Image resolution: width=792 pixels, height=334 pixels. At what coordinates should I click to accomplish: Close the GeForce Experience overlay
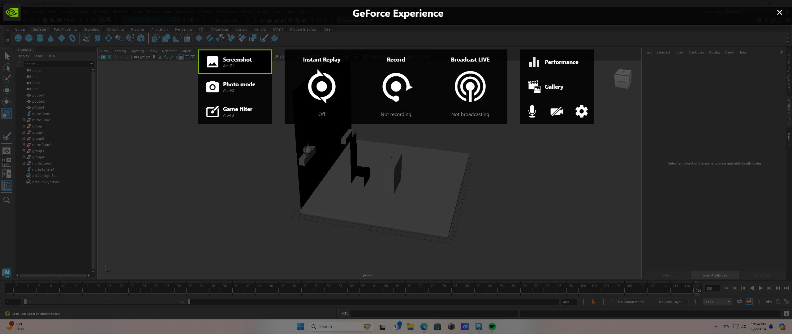779,12
